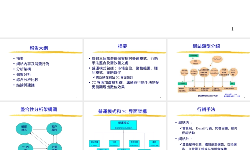Select the Yam Travel? oval shape
The image size is (250, 150).
[x=217, y=59]
